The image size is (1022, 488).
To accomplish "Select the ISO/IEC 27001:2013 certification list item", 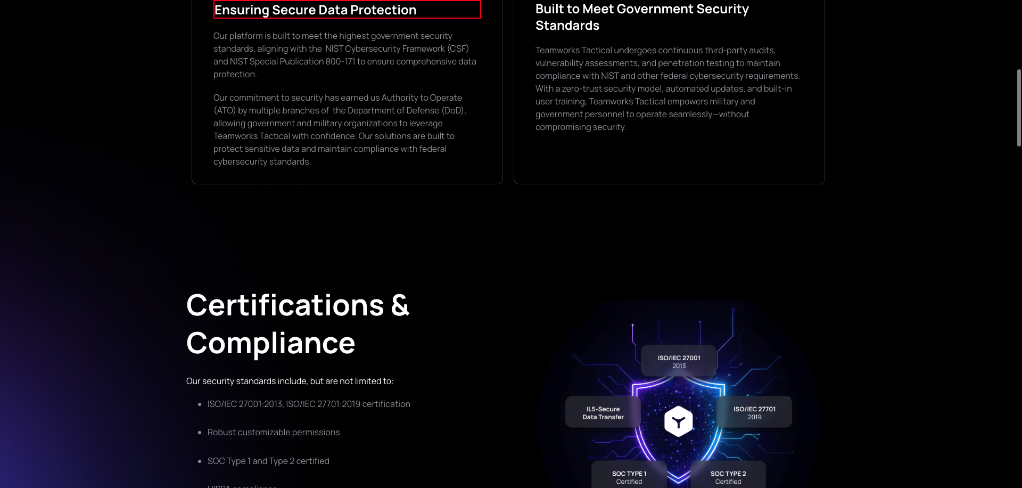I will point(309,404).
